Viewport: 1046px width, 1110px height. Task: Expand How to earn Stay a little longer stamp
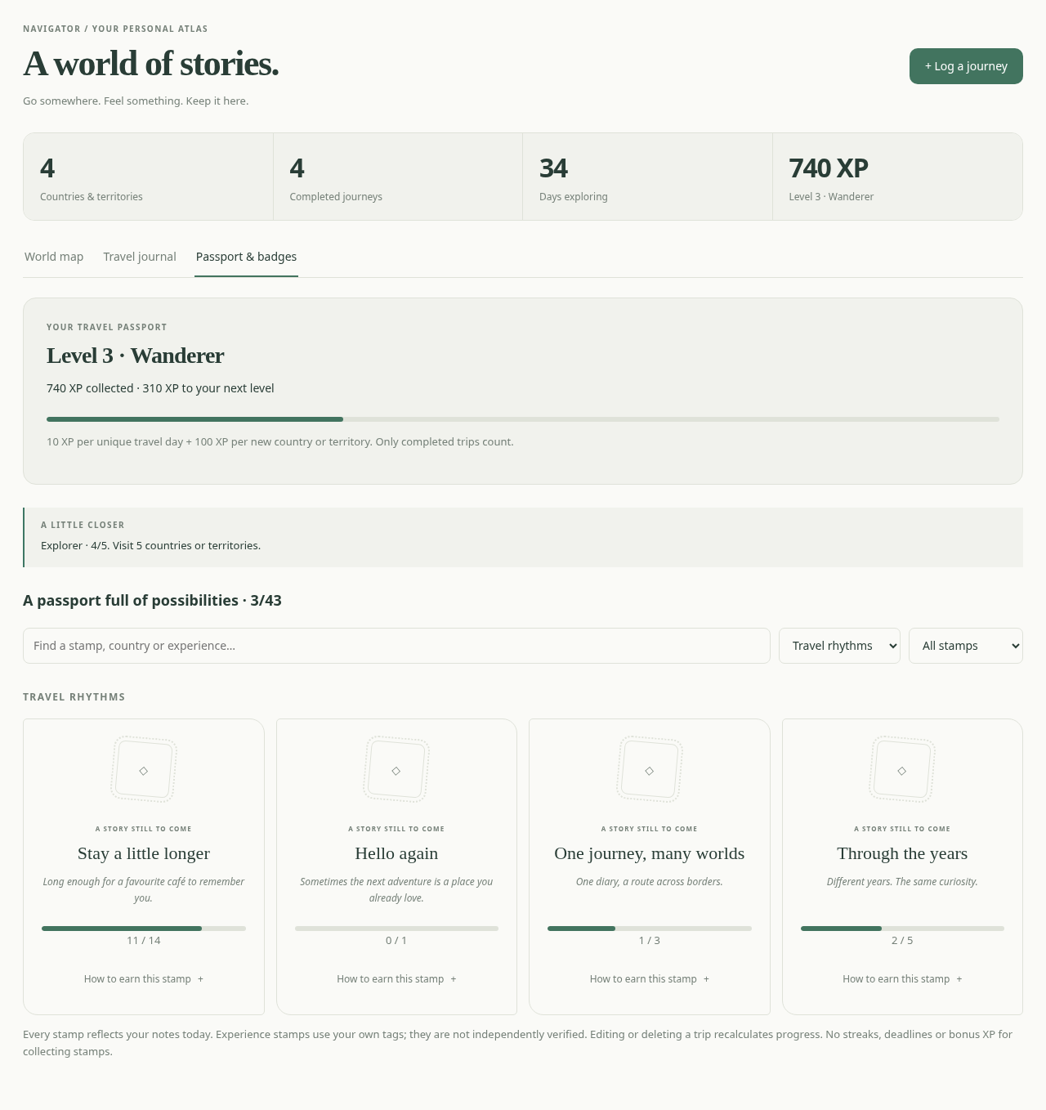coord(144,978)
